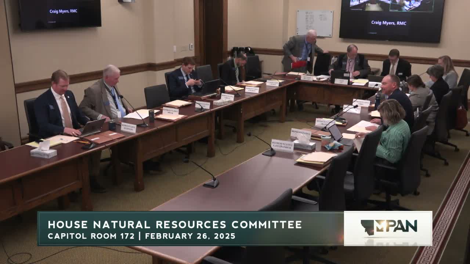Click the tissue box on the left table
Screen dimensions: 470x264
coord(44,150)
